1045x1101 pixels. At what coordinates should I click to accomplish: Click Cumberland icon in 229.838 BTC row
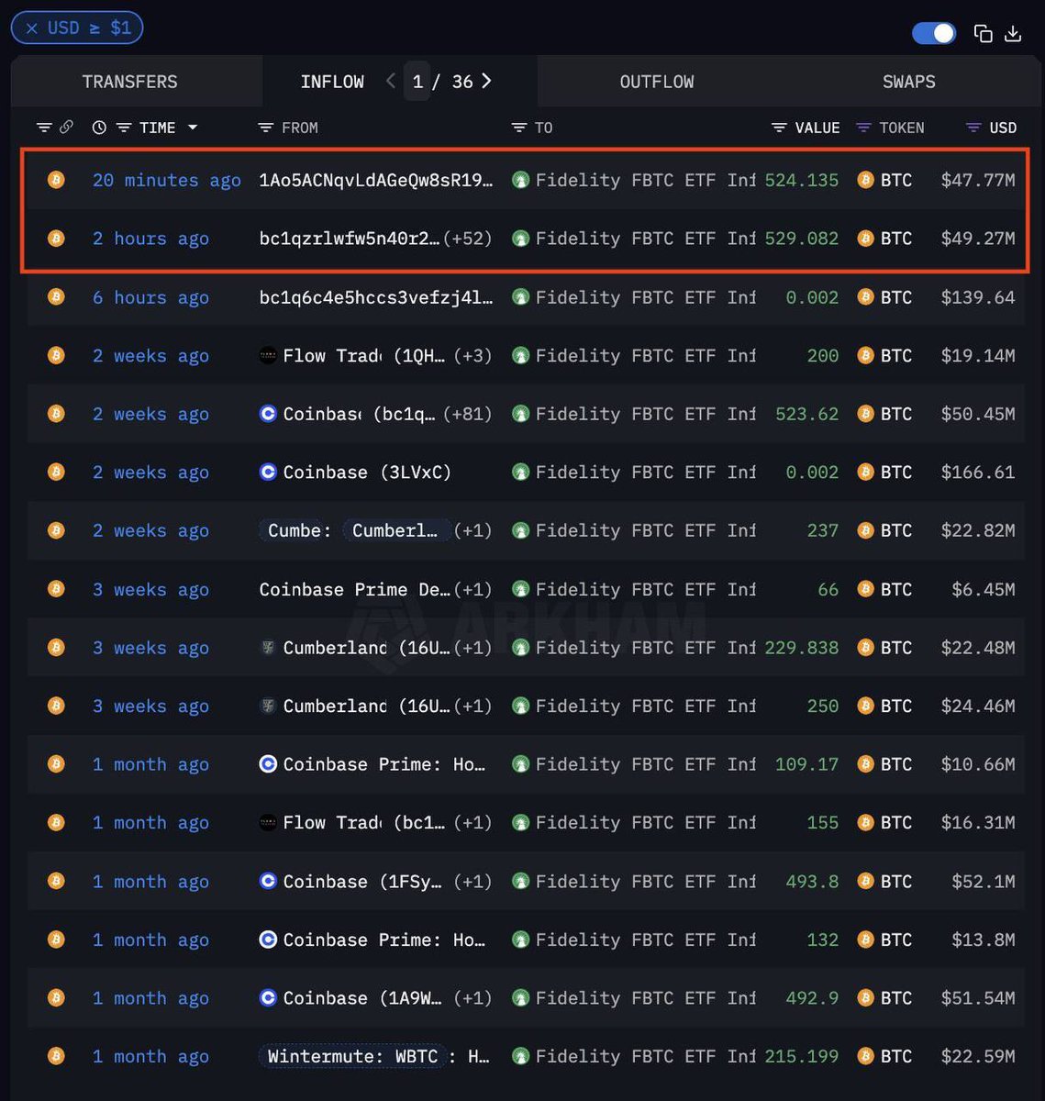coord(267,648)
